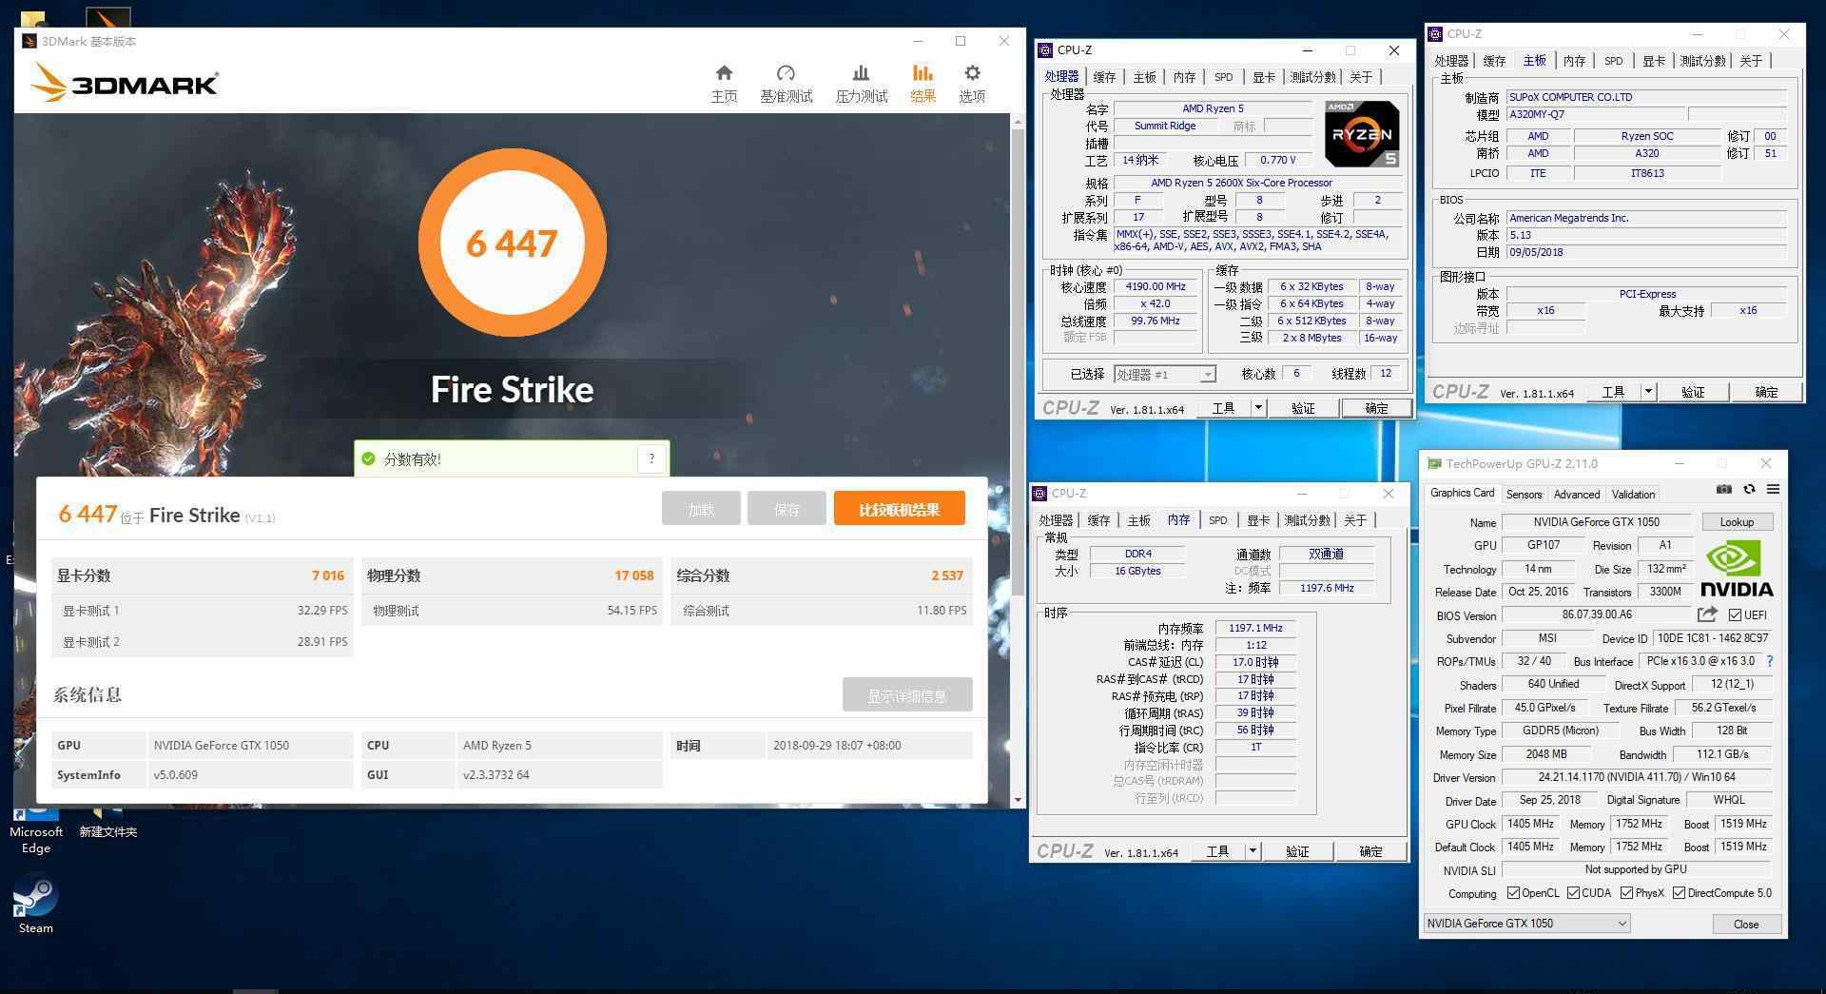Viewport: 1826px width, 994px height.
Task: Open 3DMark benchmark tests section
Action: (x=786, y=84)
